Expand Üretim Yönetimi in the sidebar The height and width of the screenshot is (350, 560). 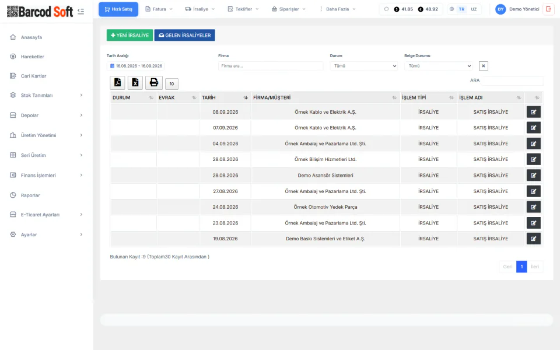tap(47, 135)
